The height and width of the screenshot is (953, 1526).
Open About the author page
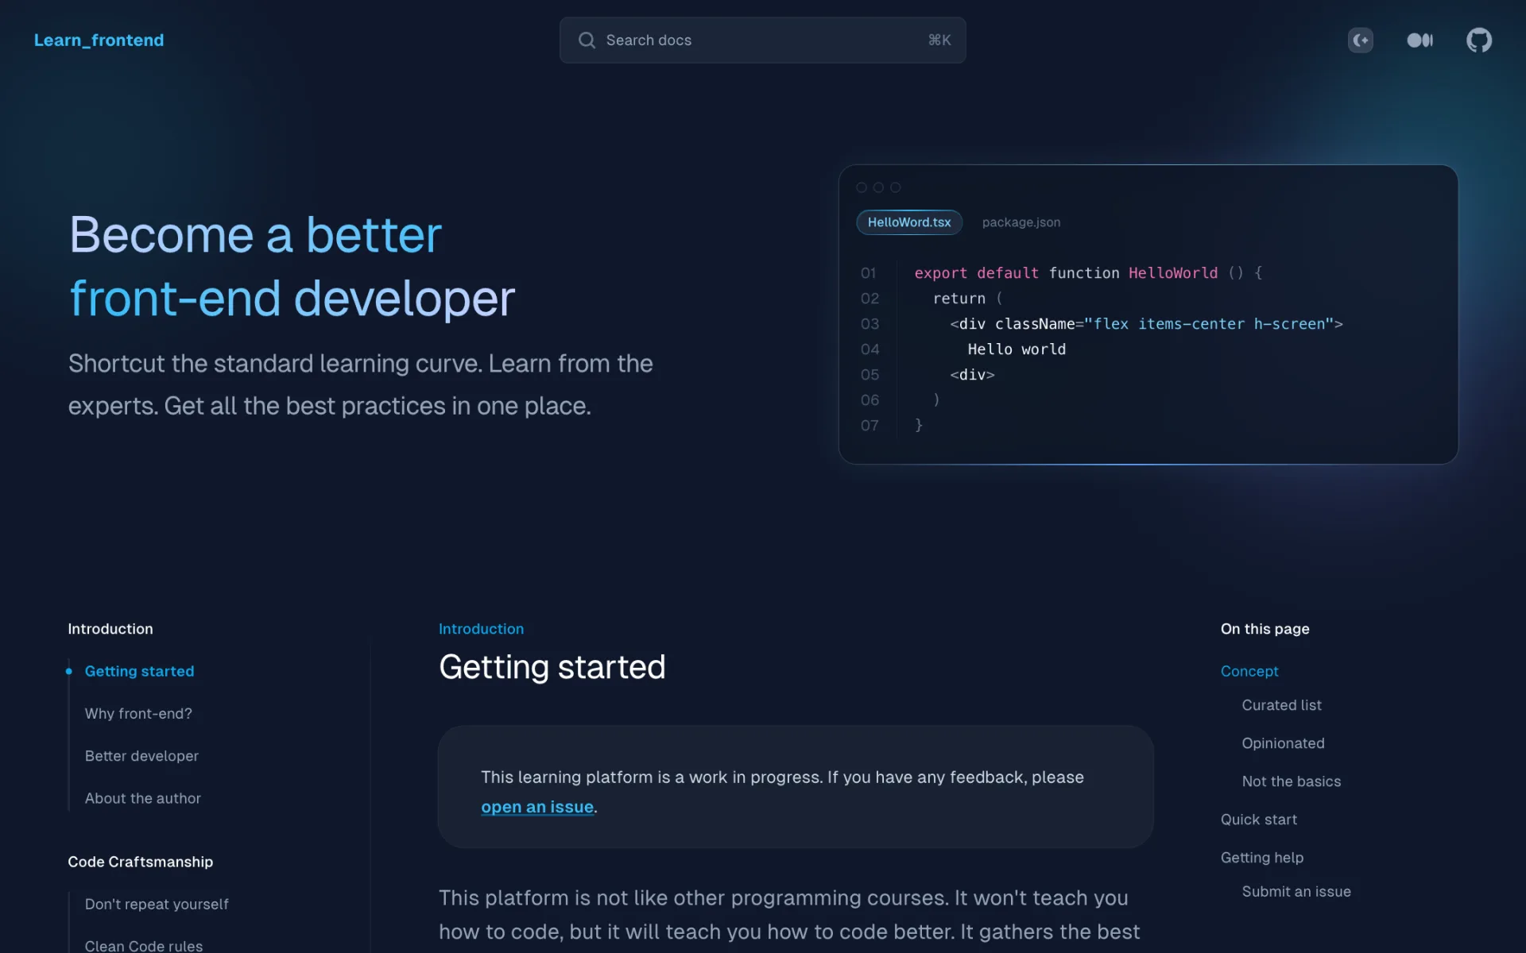(143, 798)
